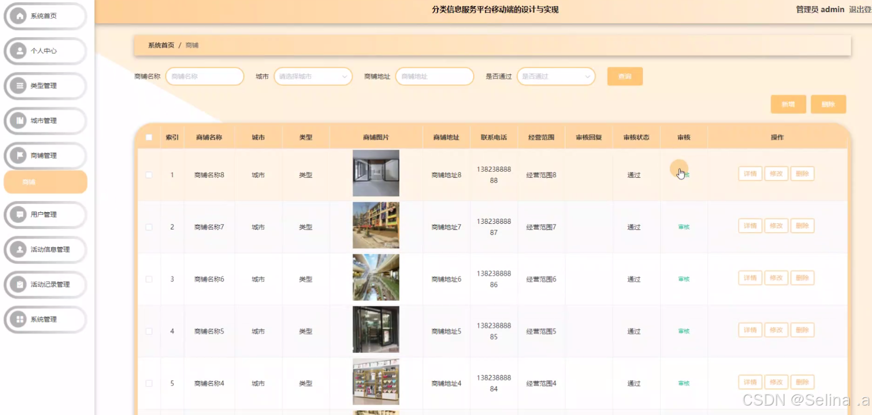Click 修改 for 商铺名称4

tap(776, 382)
